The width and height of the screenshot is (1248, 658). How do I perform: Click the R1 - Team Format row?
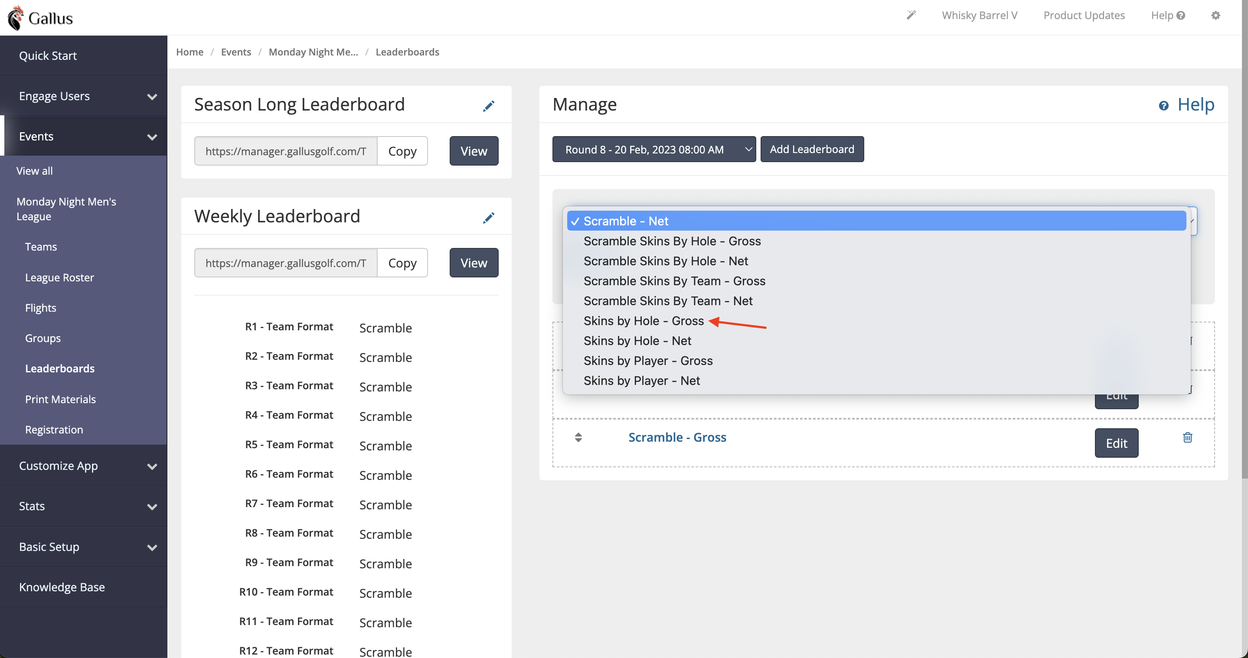tap(328, 327)
